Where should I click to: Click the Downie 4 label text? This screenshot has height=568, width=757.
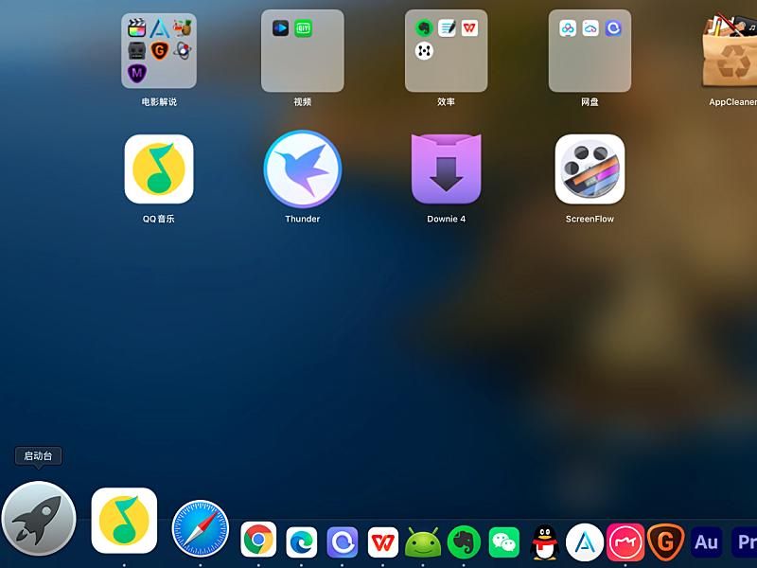446,219
